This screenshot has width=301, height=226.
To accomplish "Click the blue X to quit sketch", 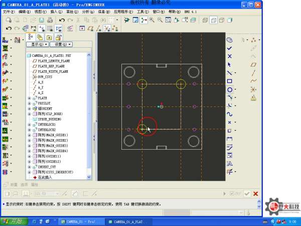I will pos(229,56).
